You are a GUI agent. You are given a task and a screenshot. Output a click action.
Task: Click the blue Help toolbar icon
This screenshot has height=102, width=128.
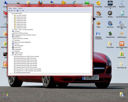(18, 11)
